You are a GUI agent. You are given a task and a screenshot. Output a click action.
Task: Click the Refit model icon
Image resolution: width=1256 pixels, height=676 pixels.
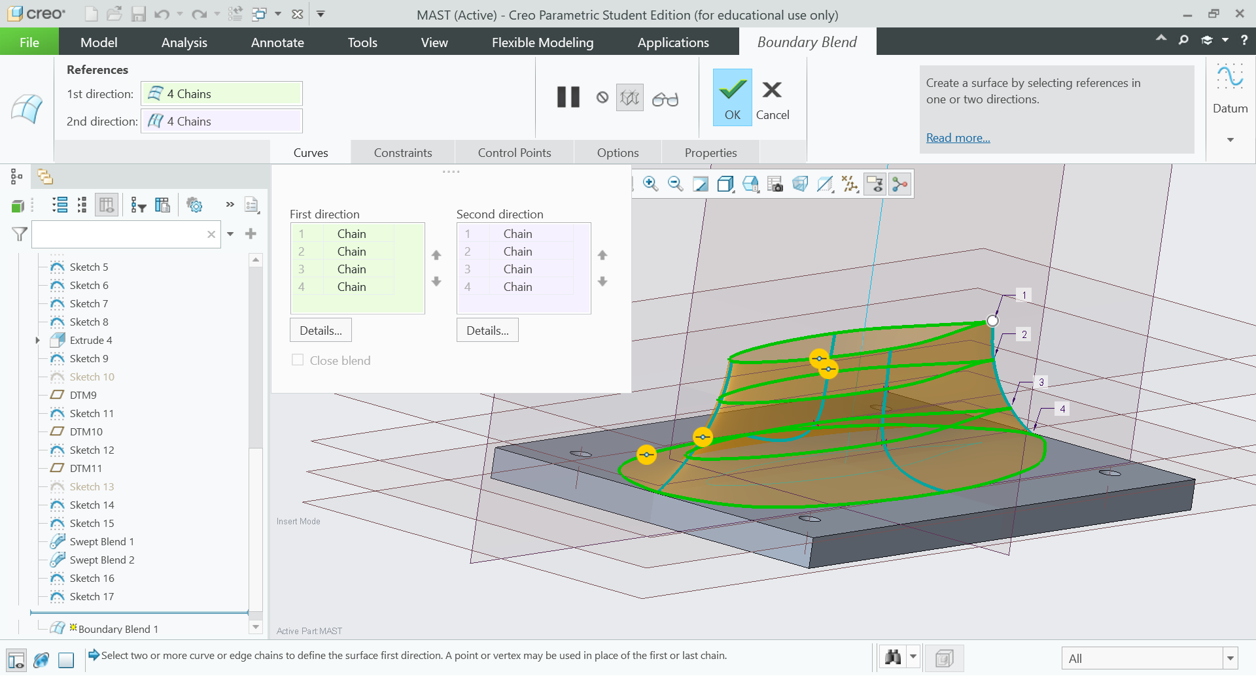pyautogui.click(x=701, y=184)
